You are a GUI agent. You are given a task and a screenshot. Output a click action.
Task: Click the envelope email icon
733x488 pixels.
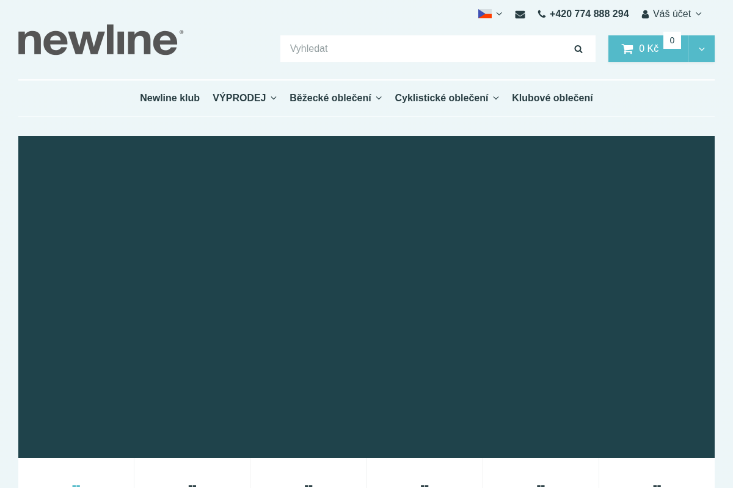click(x=520, y=14)
